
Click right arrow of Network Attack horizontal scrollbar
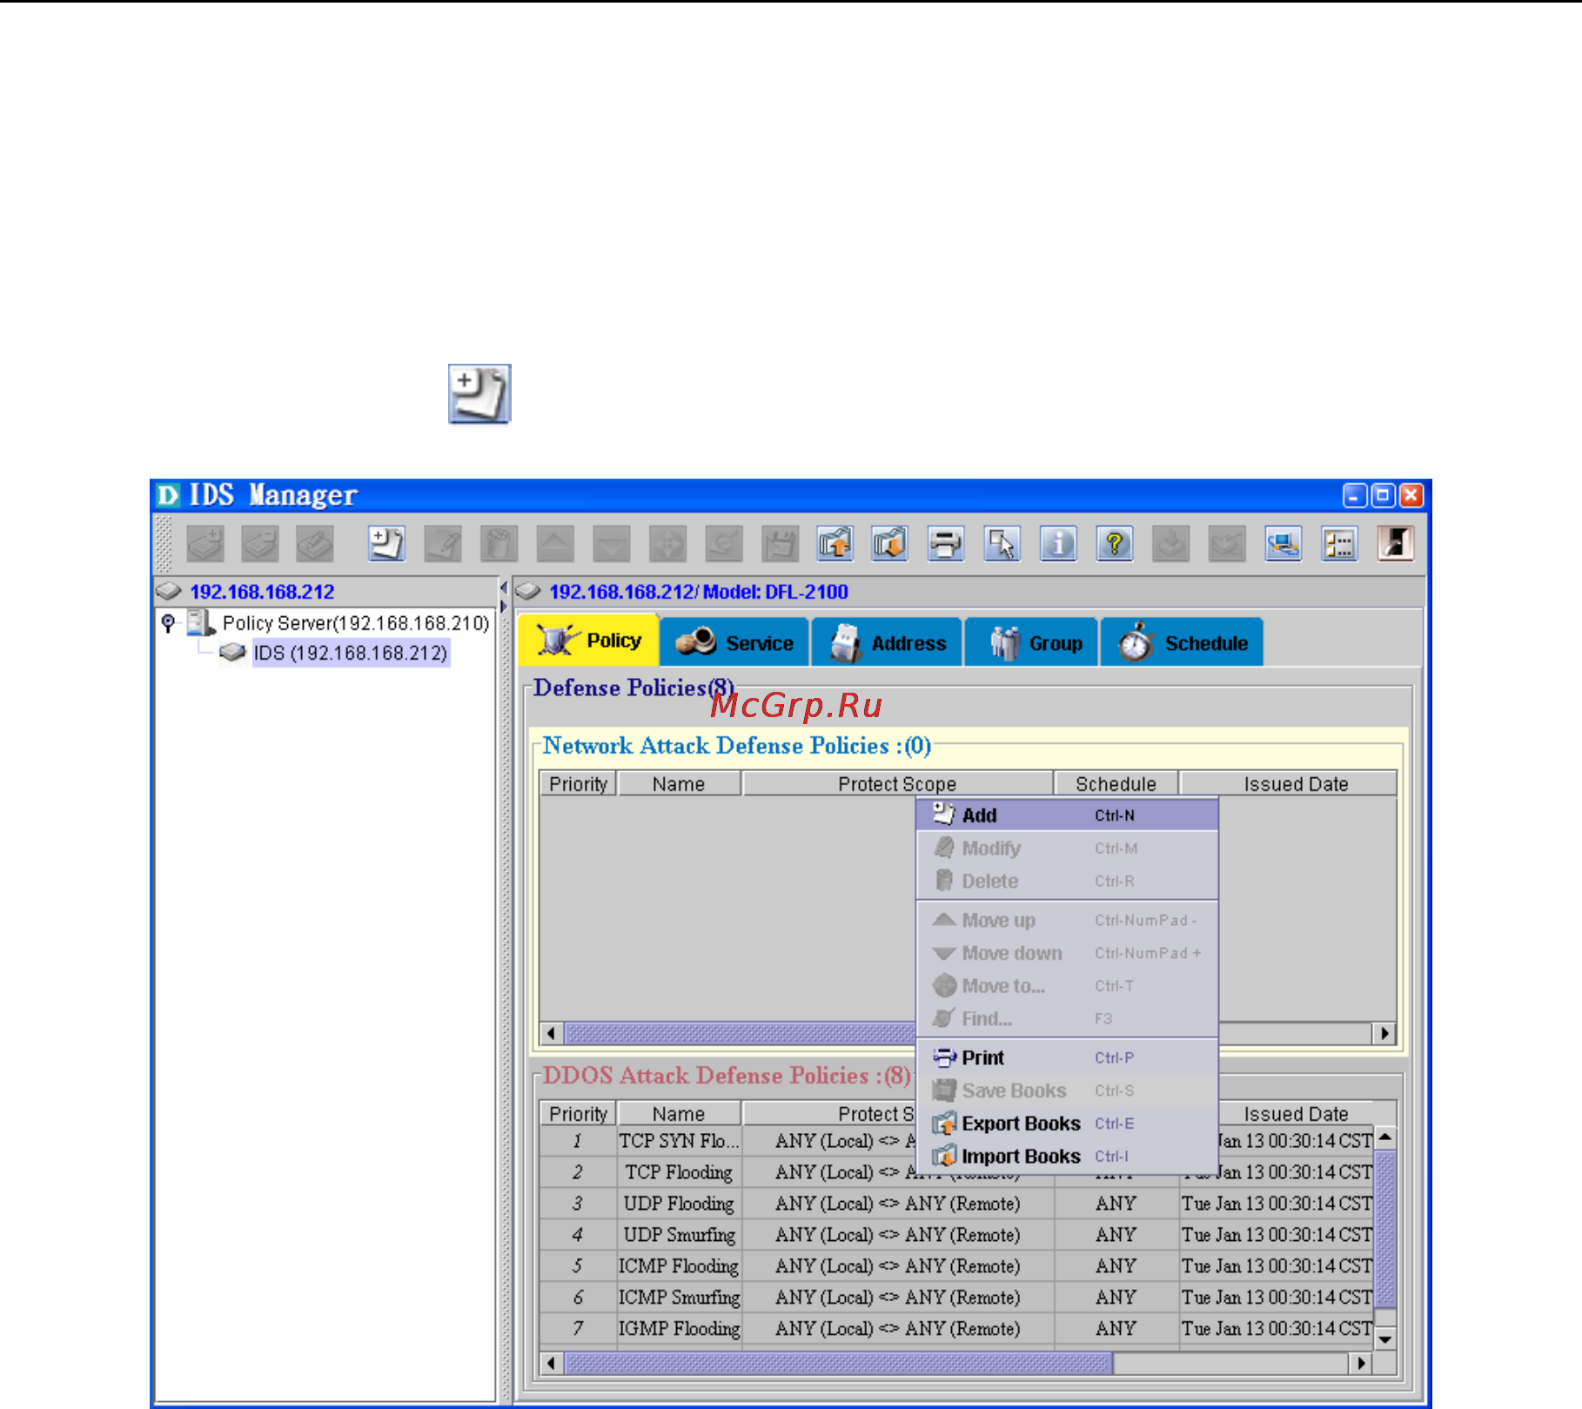point(1384,1034)
